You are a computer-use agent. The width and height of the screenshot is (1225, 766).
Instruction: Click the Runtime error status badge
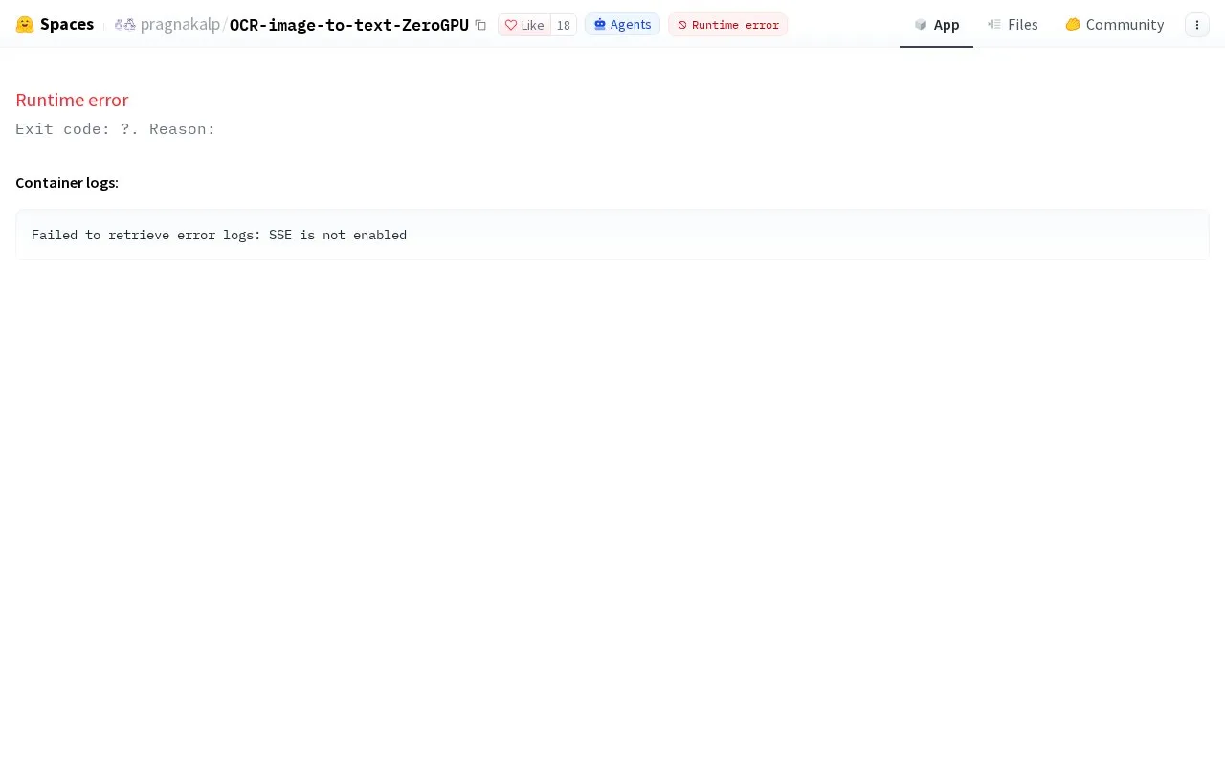pos(727,25)
